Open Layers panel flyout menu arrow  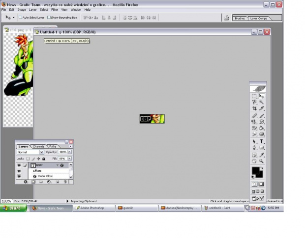coord(70,146)
